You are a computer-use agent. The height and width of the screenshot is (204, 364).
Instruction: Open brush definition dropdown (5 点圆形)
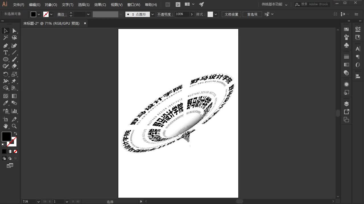[152, 14]
